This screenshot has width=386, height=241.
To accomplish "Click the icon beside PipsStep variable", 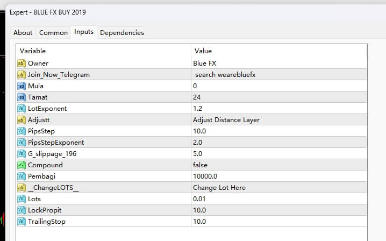I will pos(22,131).
